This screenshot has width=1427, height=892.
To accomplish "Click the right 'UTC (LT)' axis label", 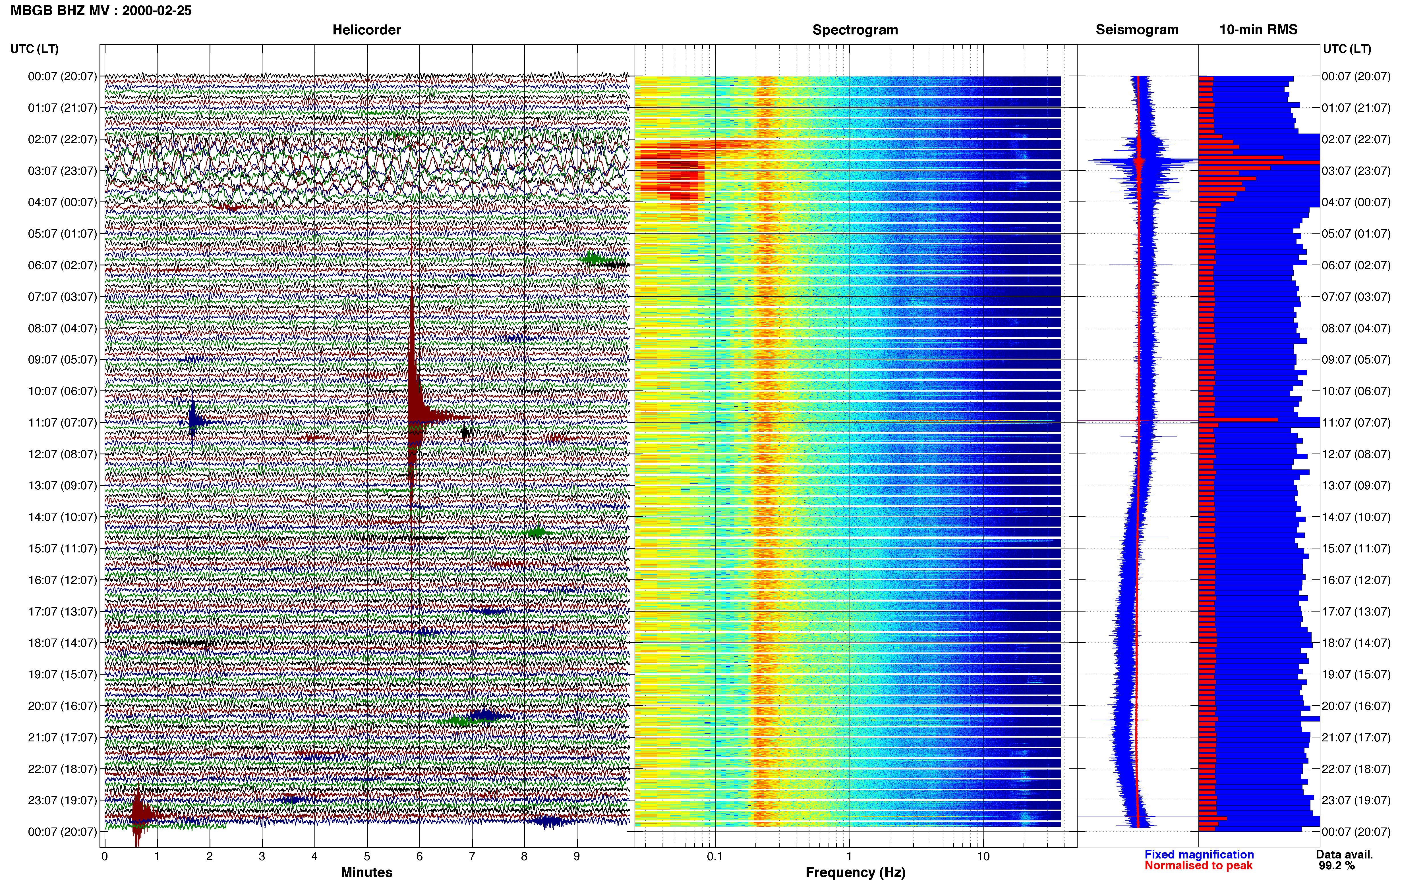I will point(1347,48).
